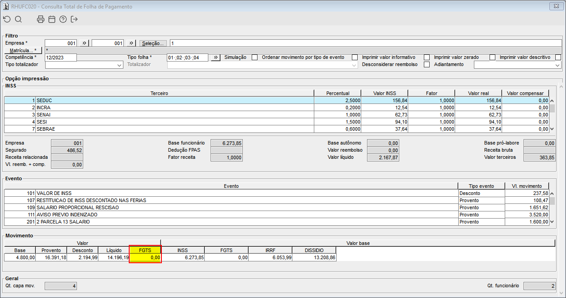Select SALARIO PROPORCIONAL RESCISAO event row
566x298 pixels.
click(x=277, y=207)
